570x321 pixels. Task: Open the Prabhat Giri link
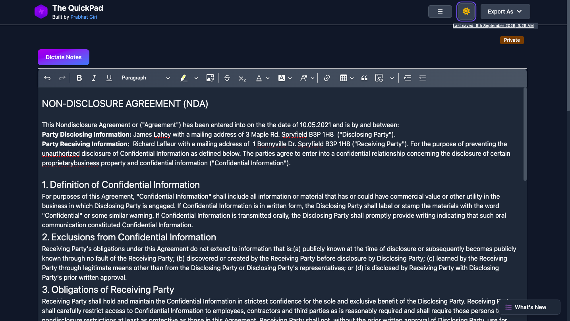click(x=84, y=17)
